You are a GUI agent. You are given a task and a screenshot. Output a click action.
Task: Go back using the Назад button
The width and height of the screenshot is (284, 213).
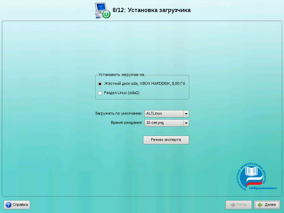click(239, 205)
